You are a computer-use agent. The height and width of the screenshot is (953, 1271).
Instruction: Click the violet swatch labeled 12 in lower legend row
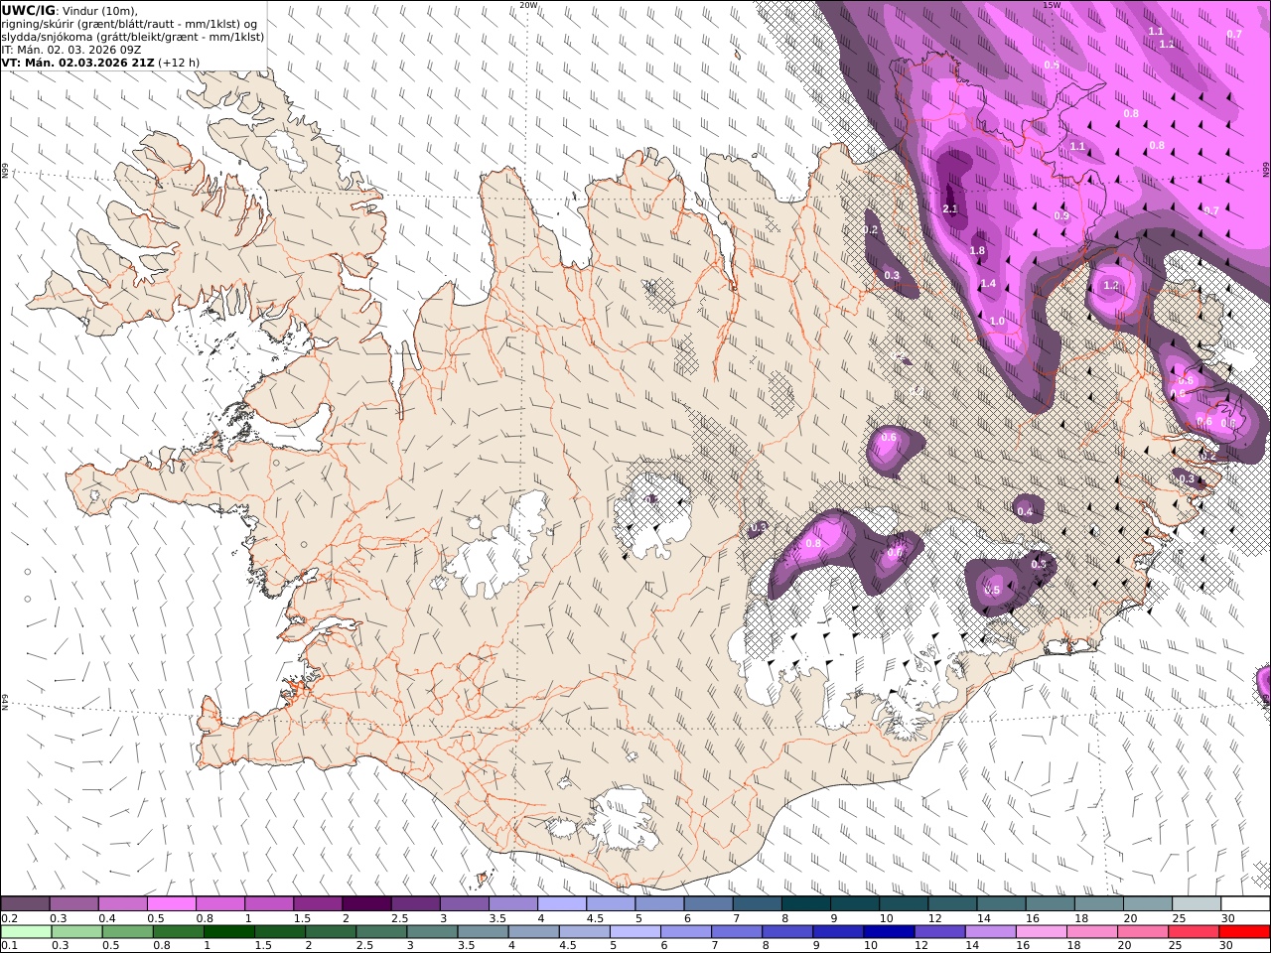[940, 932]
